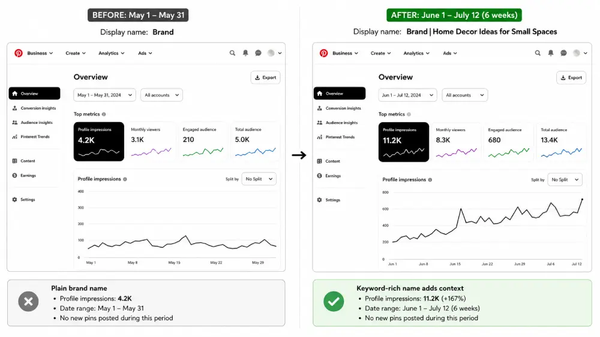Expand the Jun 1 – Jul 12, 2024 date dropdown
600x337 pixels.
pyautogui.click(x=407, y=95)
